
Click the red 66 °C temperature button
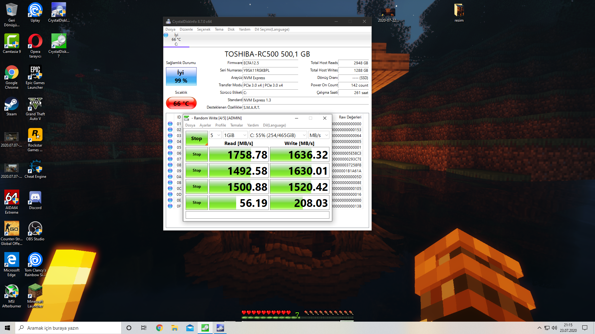[181, 103]
